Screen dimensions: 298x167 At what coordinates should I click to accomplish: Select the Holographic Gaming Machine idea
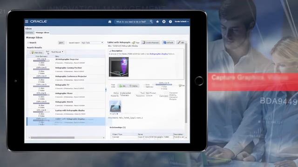[x=68, y=68]
